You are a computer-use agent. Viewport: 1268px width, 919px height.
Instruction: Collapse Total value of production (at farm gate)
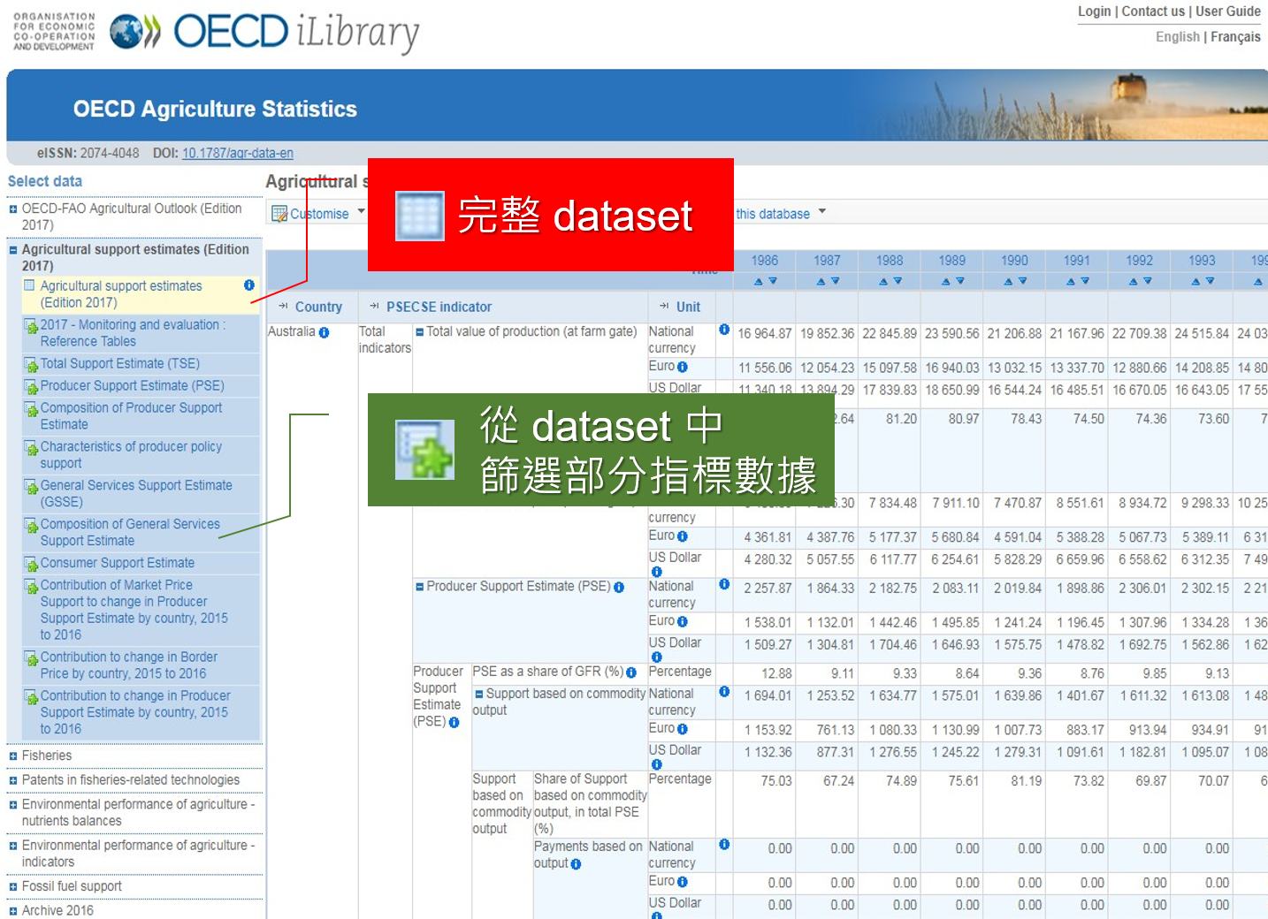[420, 332]
